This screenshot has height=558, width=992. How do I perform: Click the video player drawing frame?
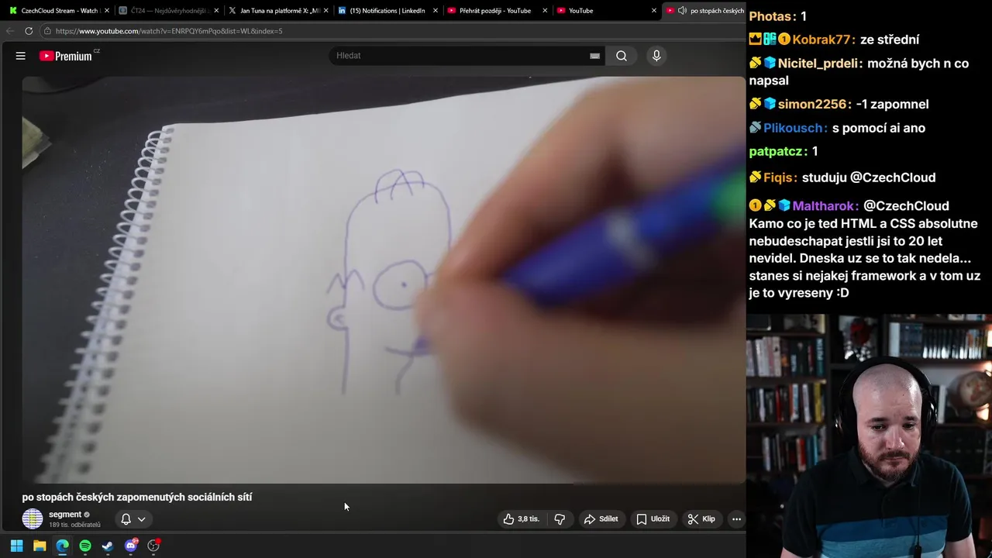point(384,279)
